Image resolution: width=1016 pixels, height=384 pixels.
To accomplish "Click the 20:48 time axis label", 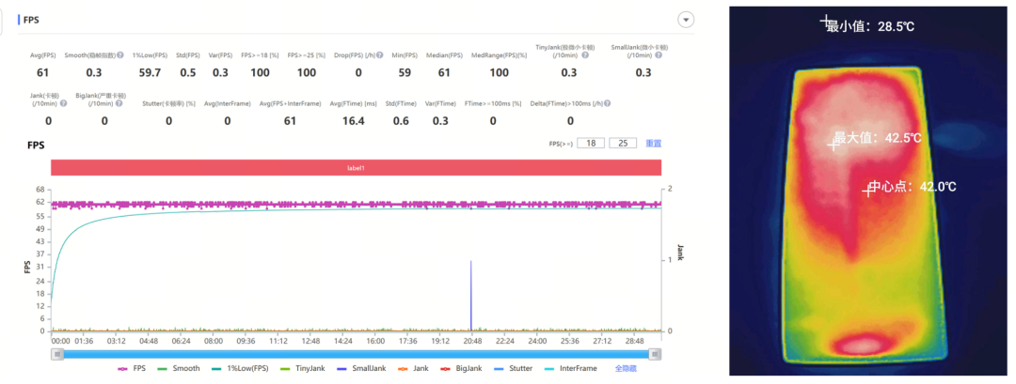I will 472,341.
